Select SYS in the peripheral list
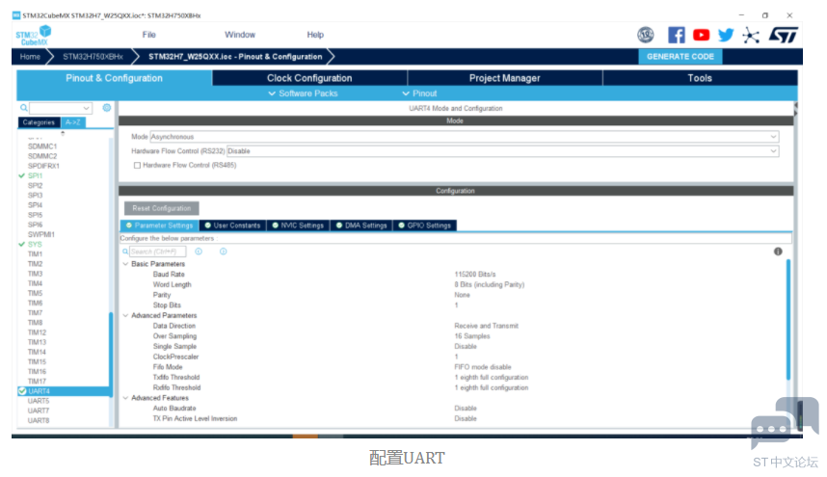 35,244
